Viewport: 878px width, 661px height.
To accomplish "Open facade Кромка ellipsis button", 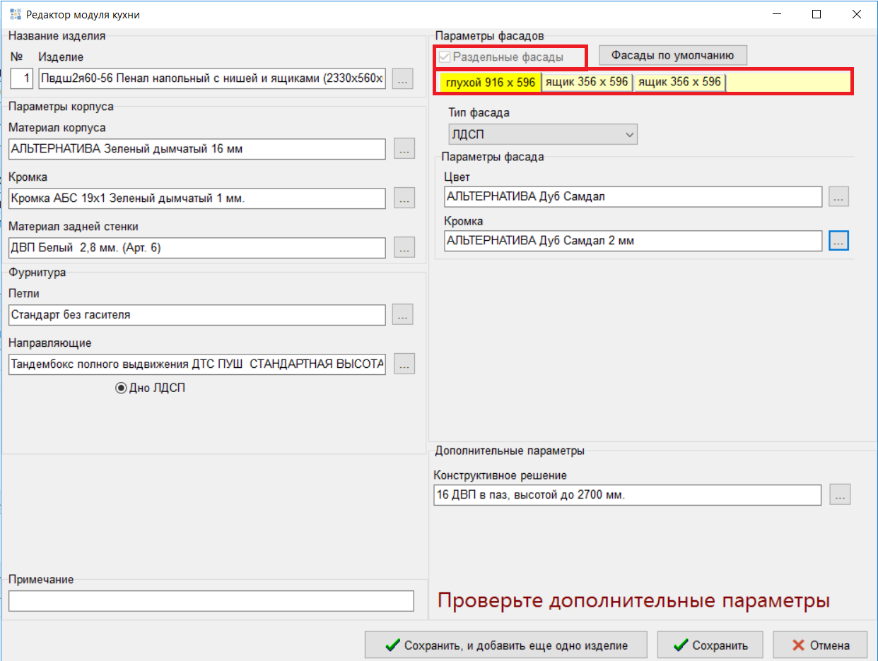I will [x=838, y=241].
